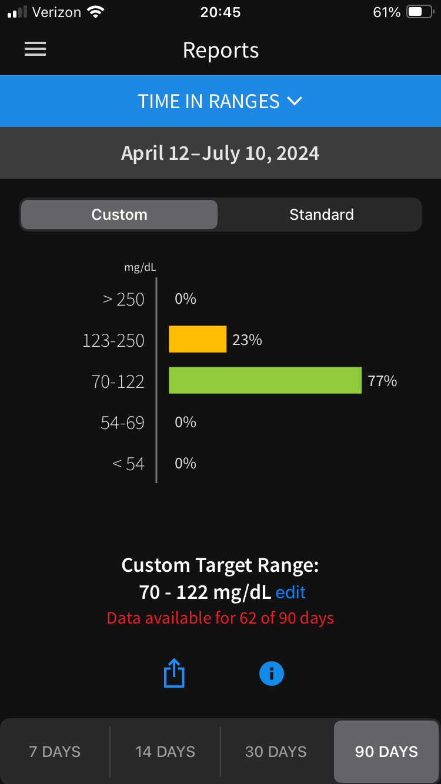Select the 7 Days tab
Viewport: 441px width, 784px height.
click(x=55, y=752)
